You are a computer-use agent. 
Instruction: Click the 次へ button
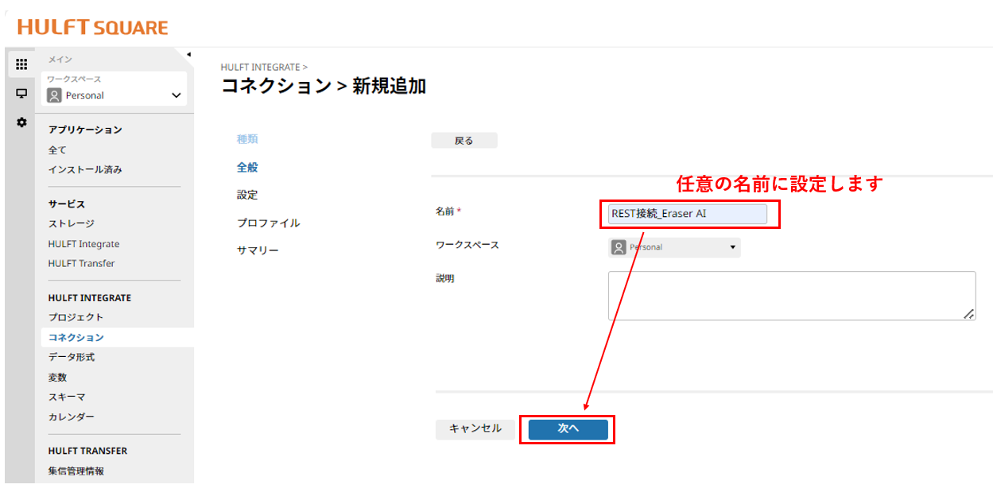pos(568,429)
